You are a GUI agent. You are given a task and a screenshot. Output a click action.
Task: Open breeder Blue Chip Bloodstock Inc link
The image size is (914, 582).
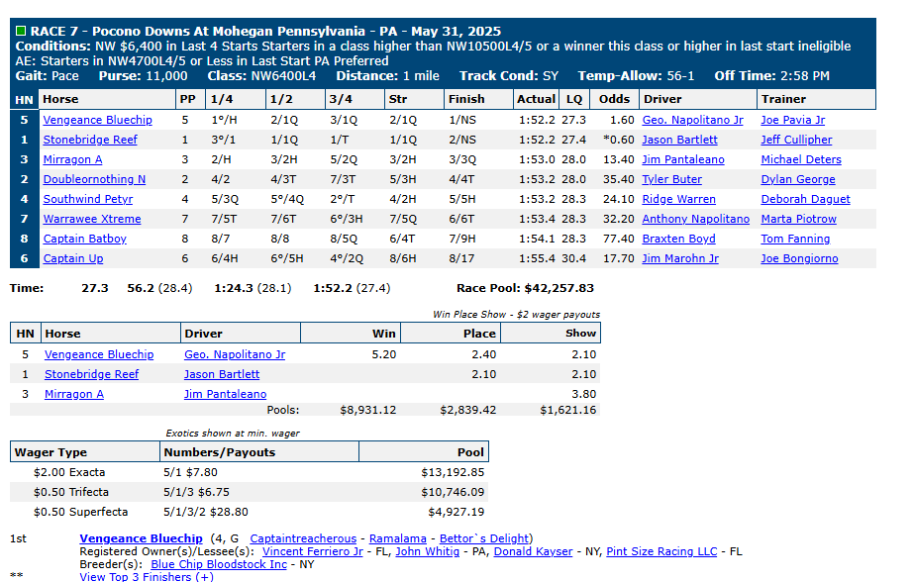coord(219,564)
